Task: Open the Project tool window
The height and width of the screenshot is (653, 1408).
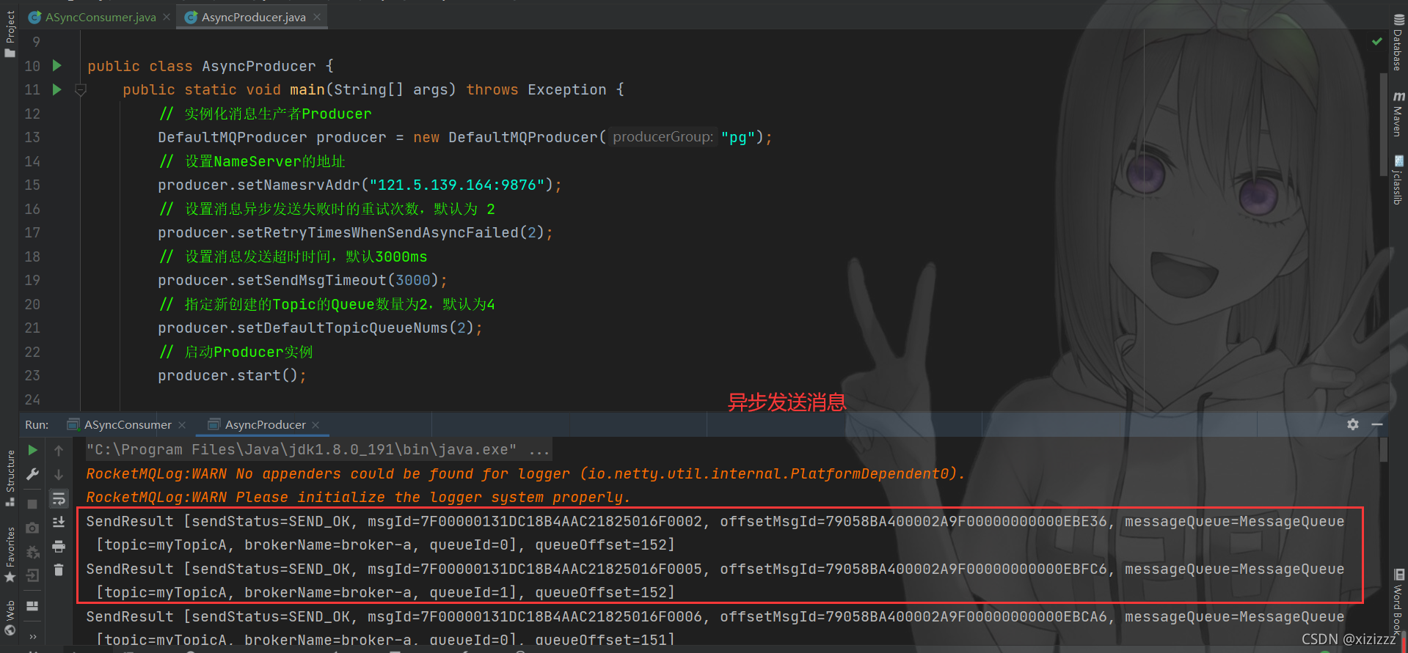Action: click(10, 33)
